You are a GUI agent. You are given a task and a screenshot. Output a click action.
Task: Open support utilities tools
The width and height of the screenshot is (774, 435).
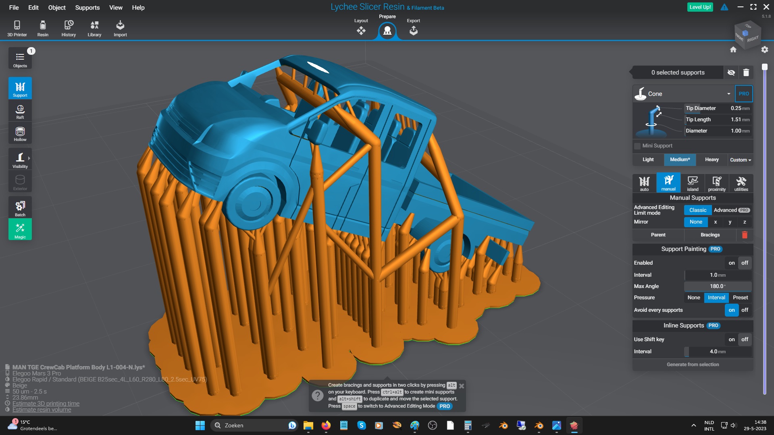coord(741,183)
